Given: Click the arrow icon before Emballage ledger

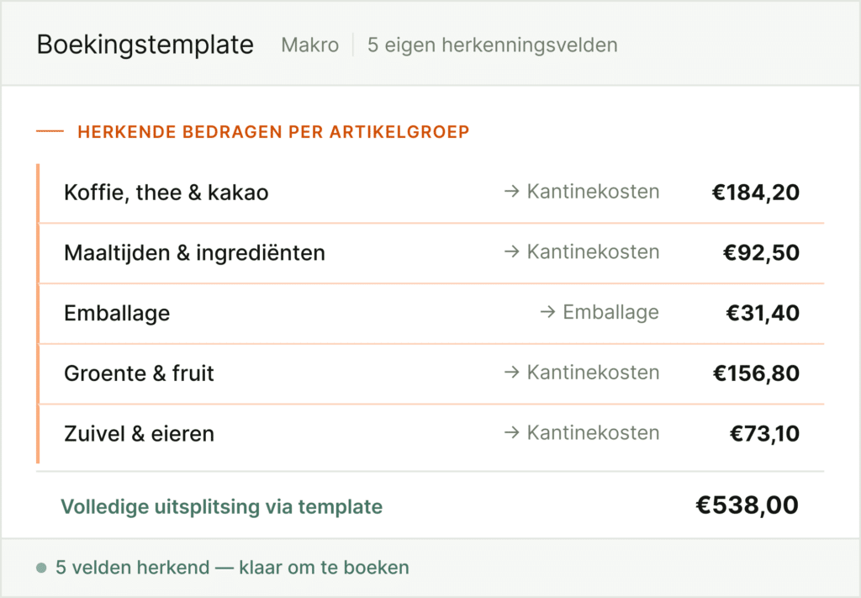Looking at the screenshot, I should [x=547, y=313].
